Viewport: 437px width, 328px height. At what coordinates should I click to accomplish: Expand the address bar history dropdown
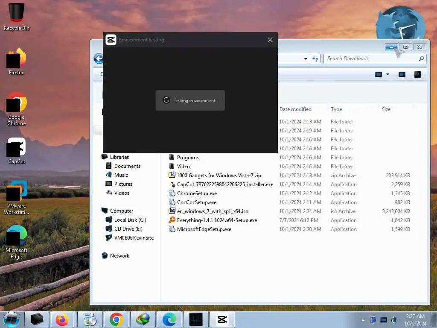[306, 59]
